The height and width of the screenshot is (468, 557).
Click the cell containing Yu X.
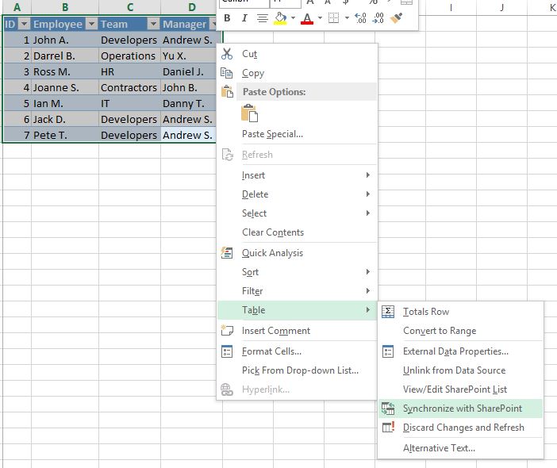tap(188, 56)
